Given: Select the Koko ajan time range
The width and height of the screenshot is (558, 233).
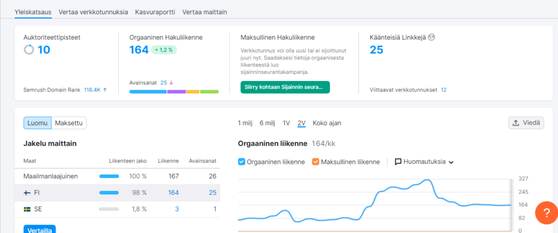Looking at the screenshot, I should coord(327,123).
